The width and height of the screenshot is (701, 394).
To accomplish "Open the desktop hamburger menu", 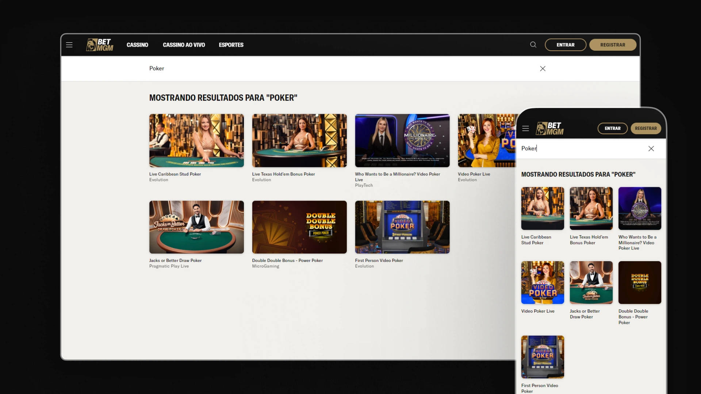I will (69, 45).
